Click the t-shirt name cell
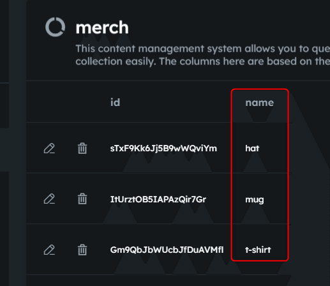Image resolution: width=330 pixels, height=286 pixels. [258, 250]
